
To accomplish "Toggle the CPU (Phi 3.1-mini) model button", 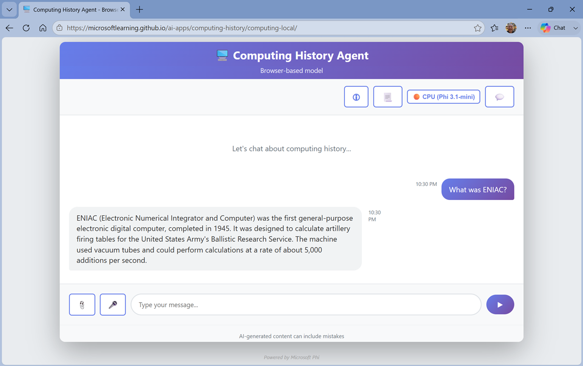I will pyautogui.click(x=444, y=97).
